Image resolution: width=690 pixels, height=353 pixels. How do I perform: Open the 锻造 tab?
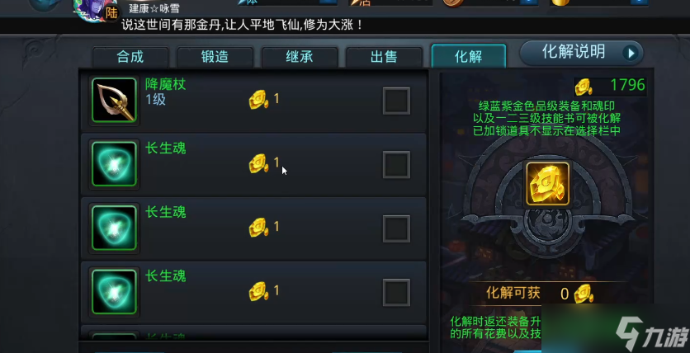click(215, 57)
